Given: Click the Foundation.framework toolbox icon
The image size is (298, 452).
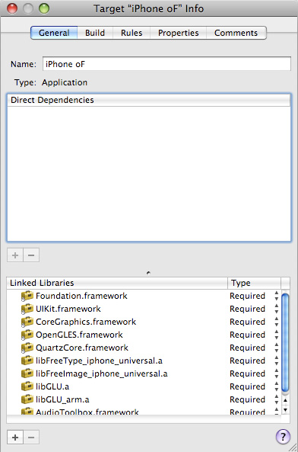Looking at the screenshot, I should click(x=27, y=296).
